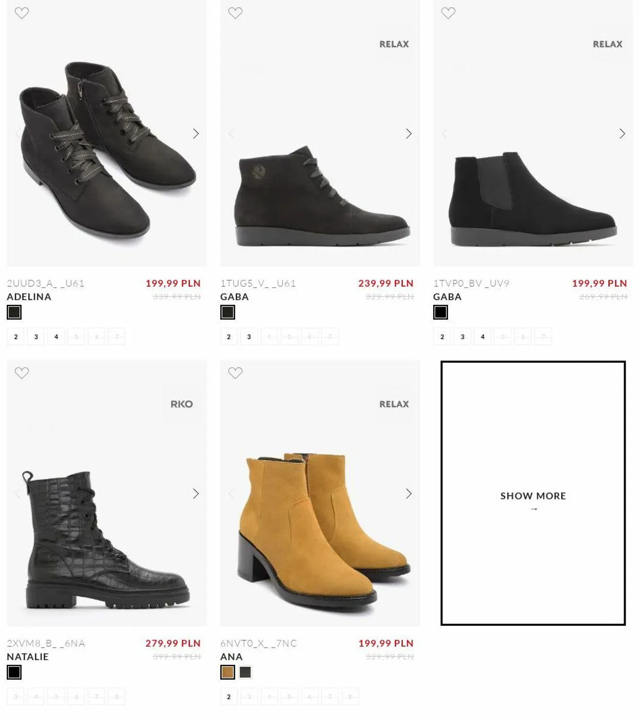The width and height of the screenshot is (640, 720).
Task: Choose size 3 for Gaba lace-up boot
Action: 249,336
